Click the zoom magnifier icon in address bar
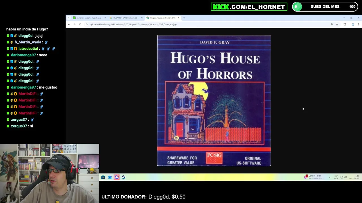This screenshot has width=362, height=203. click(x=332, y=24)
